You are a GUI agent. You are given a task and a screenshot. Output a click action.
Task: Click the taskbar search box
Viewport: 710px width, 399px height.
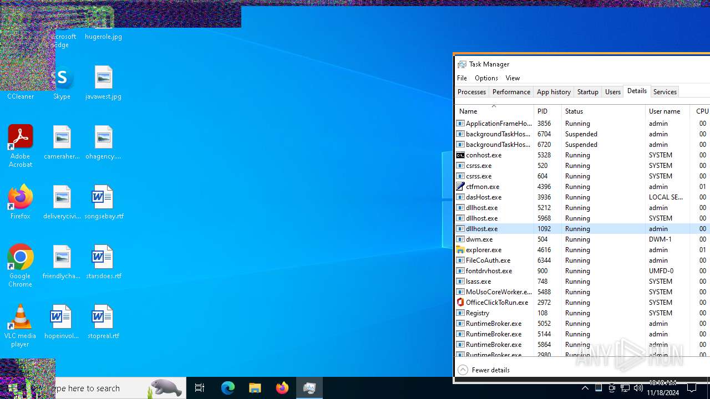click(x=105, y=388)
